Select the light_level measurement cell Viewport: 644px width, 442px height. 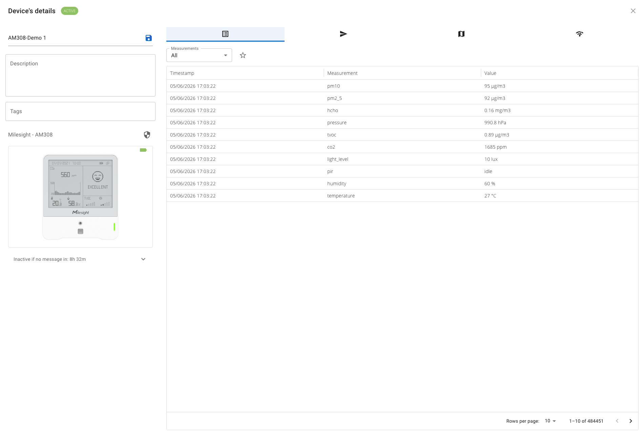402,159
